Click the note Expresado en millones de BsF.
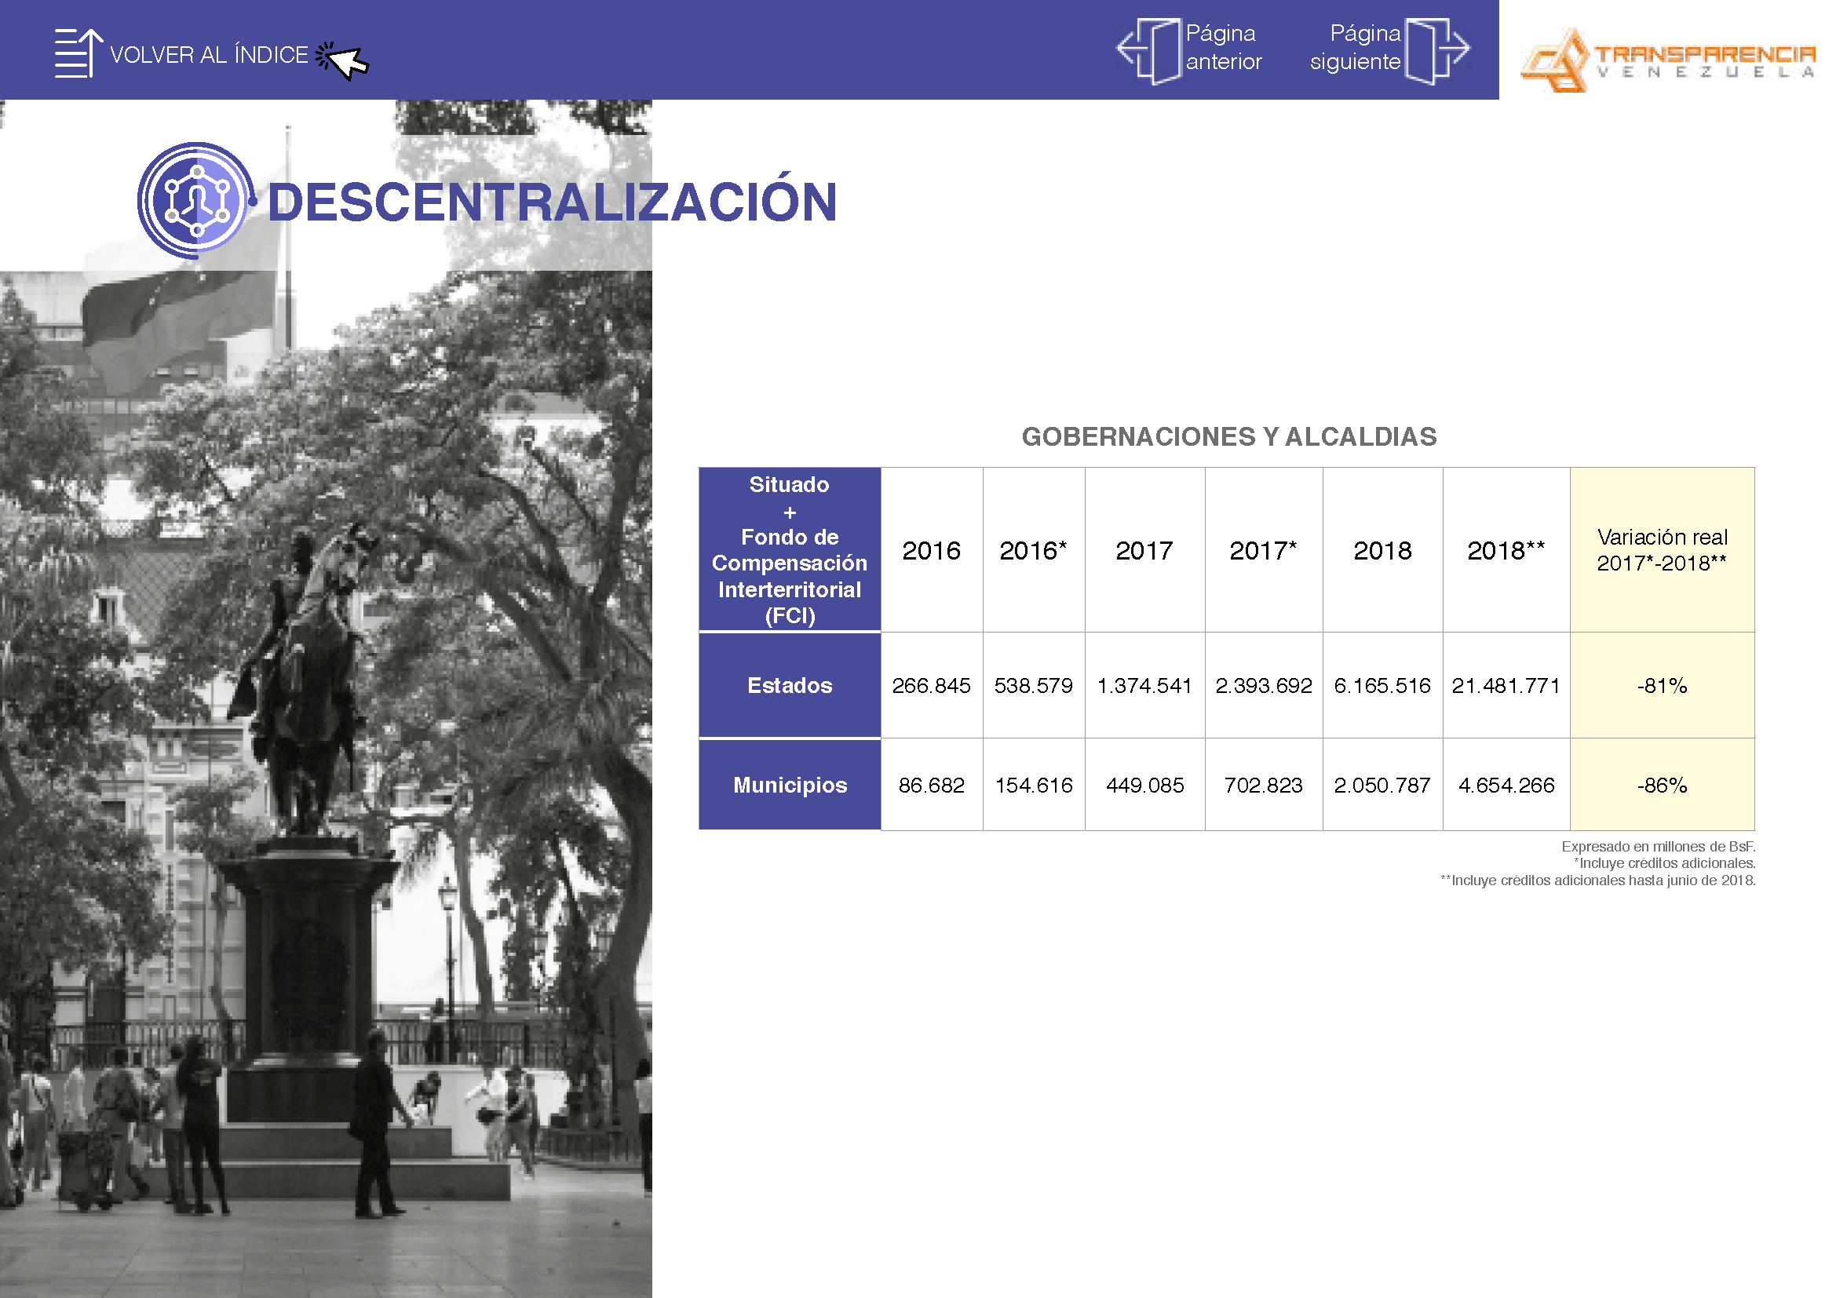 pos(1658,847)
